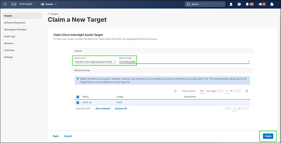Viewport: 281px width, 143px height.
Task: Go to previous page in bottom pagination
Action: tap(230, 109)
